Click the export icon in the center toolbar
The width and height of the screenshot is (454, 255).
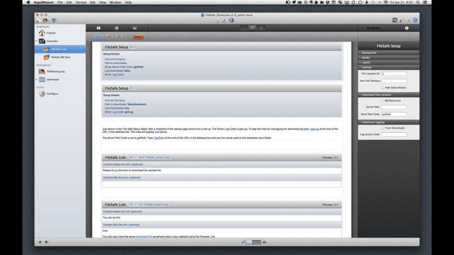click(224, 20)
